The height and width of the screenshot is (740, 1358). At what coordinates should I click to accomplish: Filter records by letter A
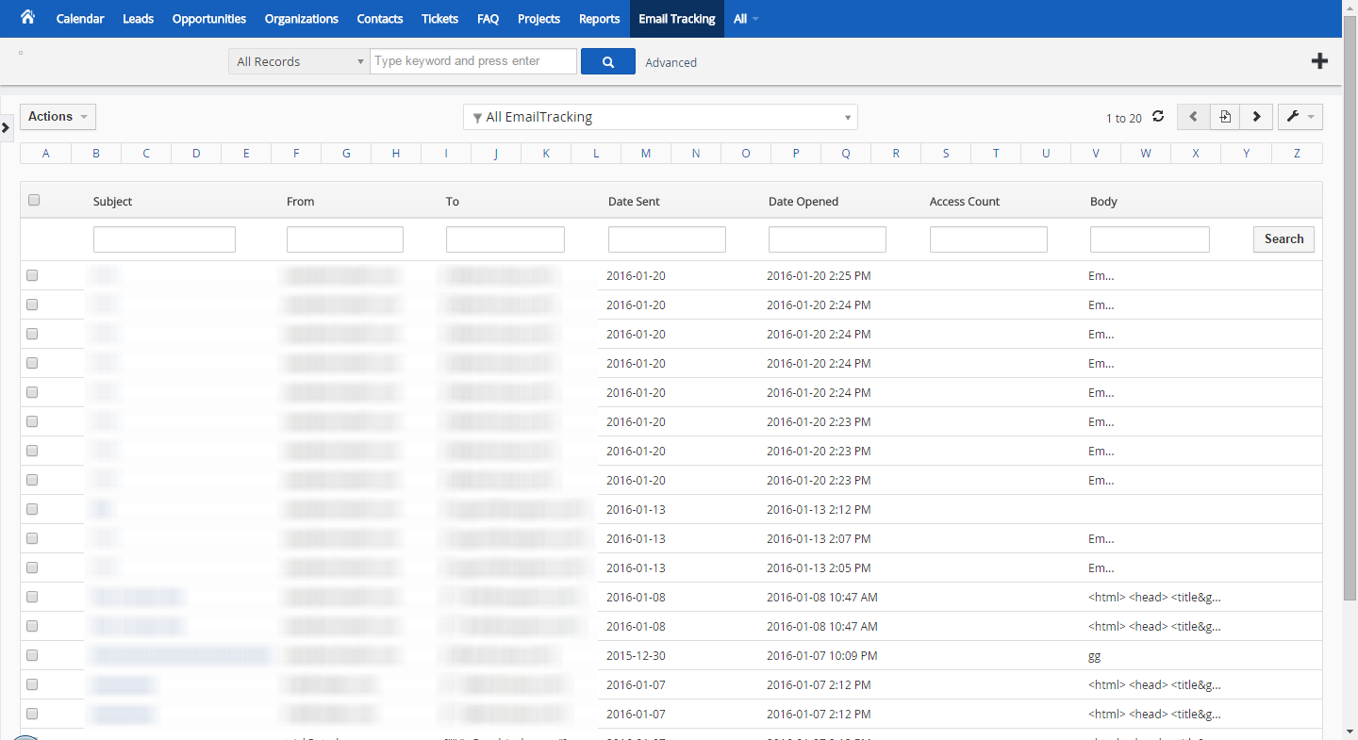pyautogui.click(x=45, y=153)
